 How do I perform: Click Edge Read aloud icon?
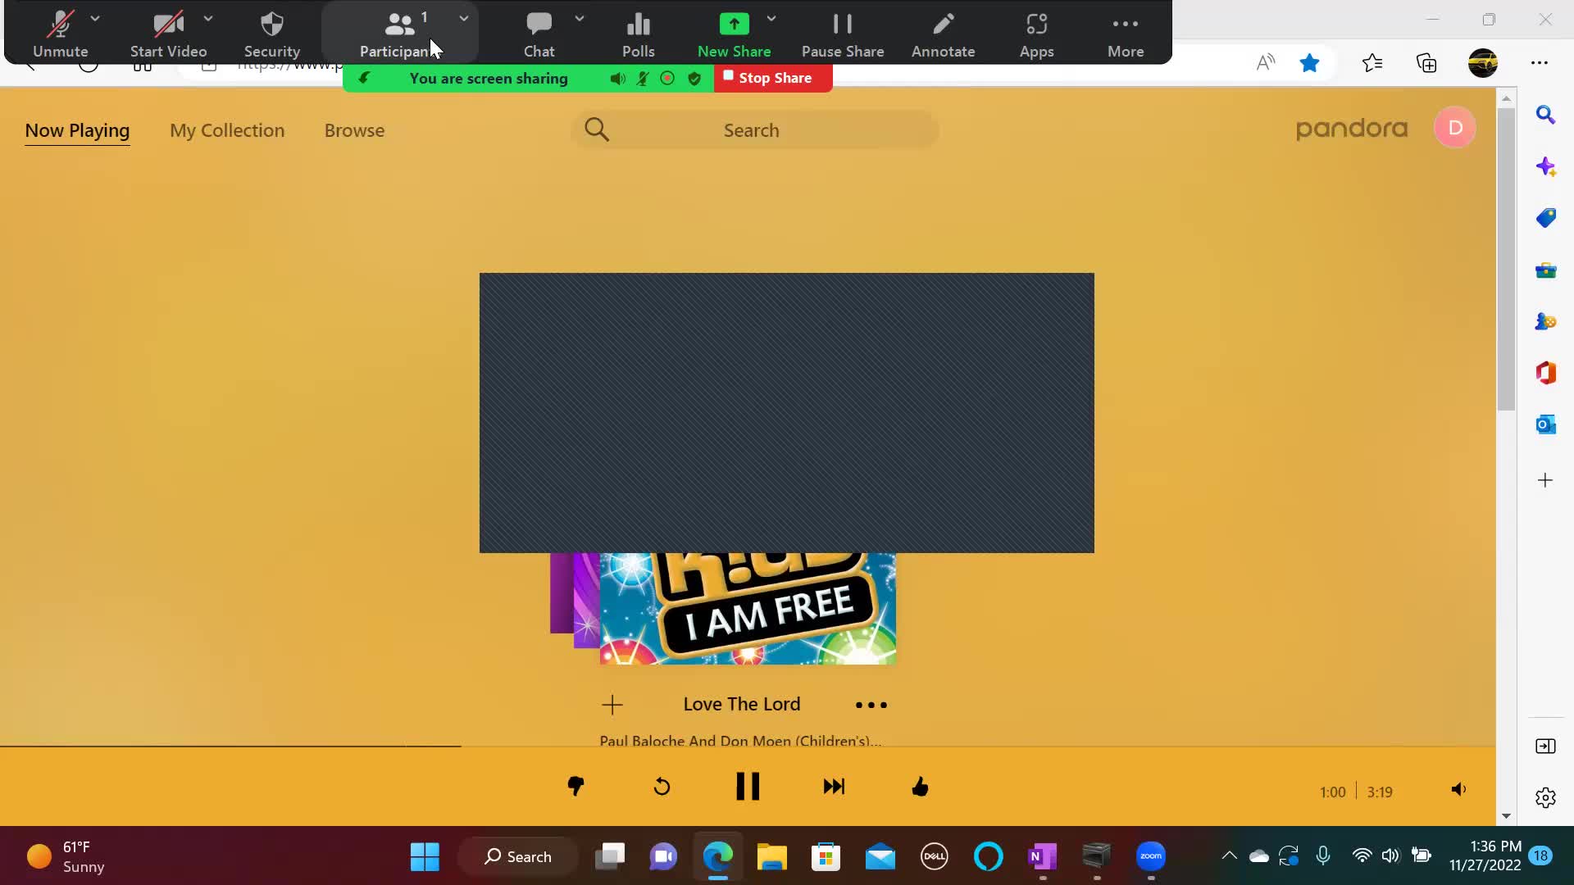[x=1266, y=62]
